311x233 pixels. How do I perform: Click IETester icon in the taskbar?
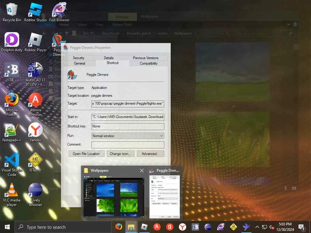point(234,227)
